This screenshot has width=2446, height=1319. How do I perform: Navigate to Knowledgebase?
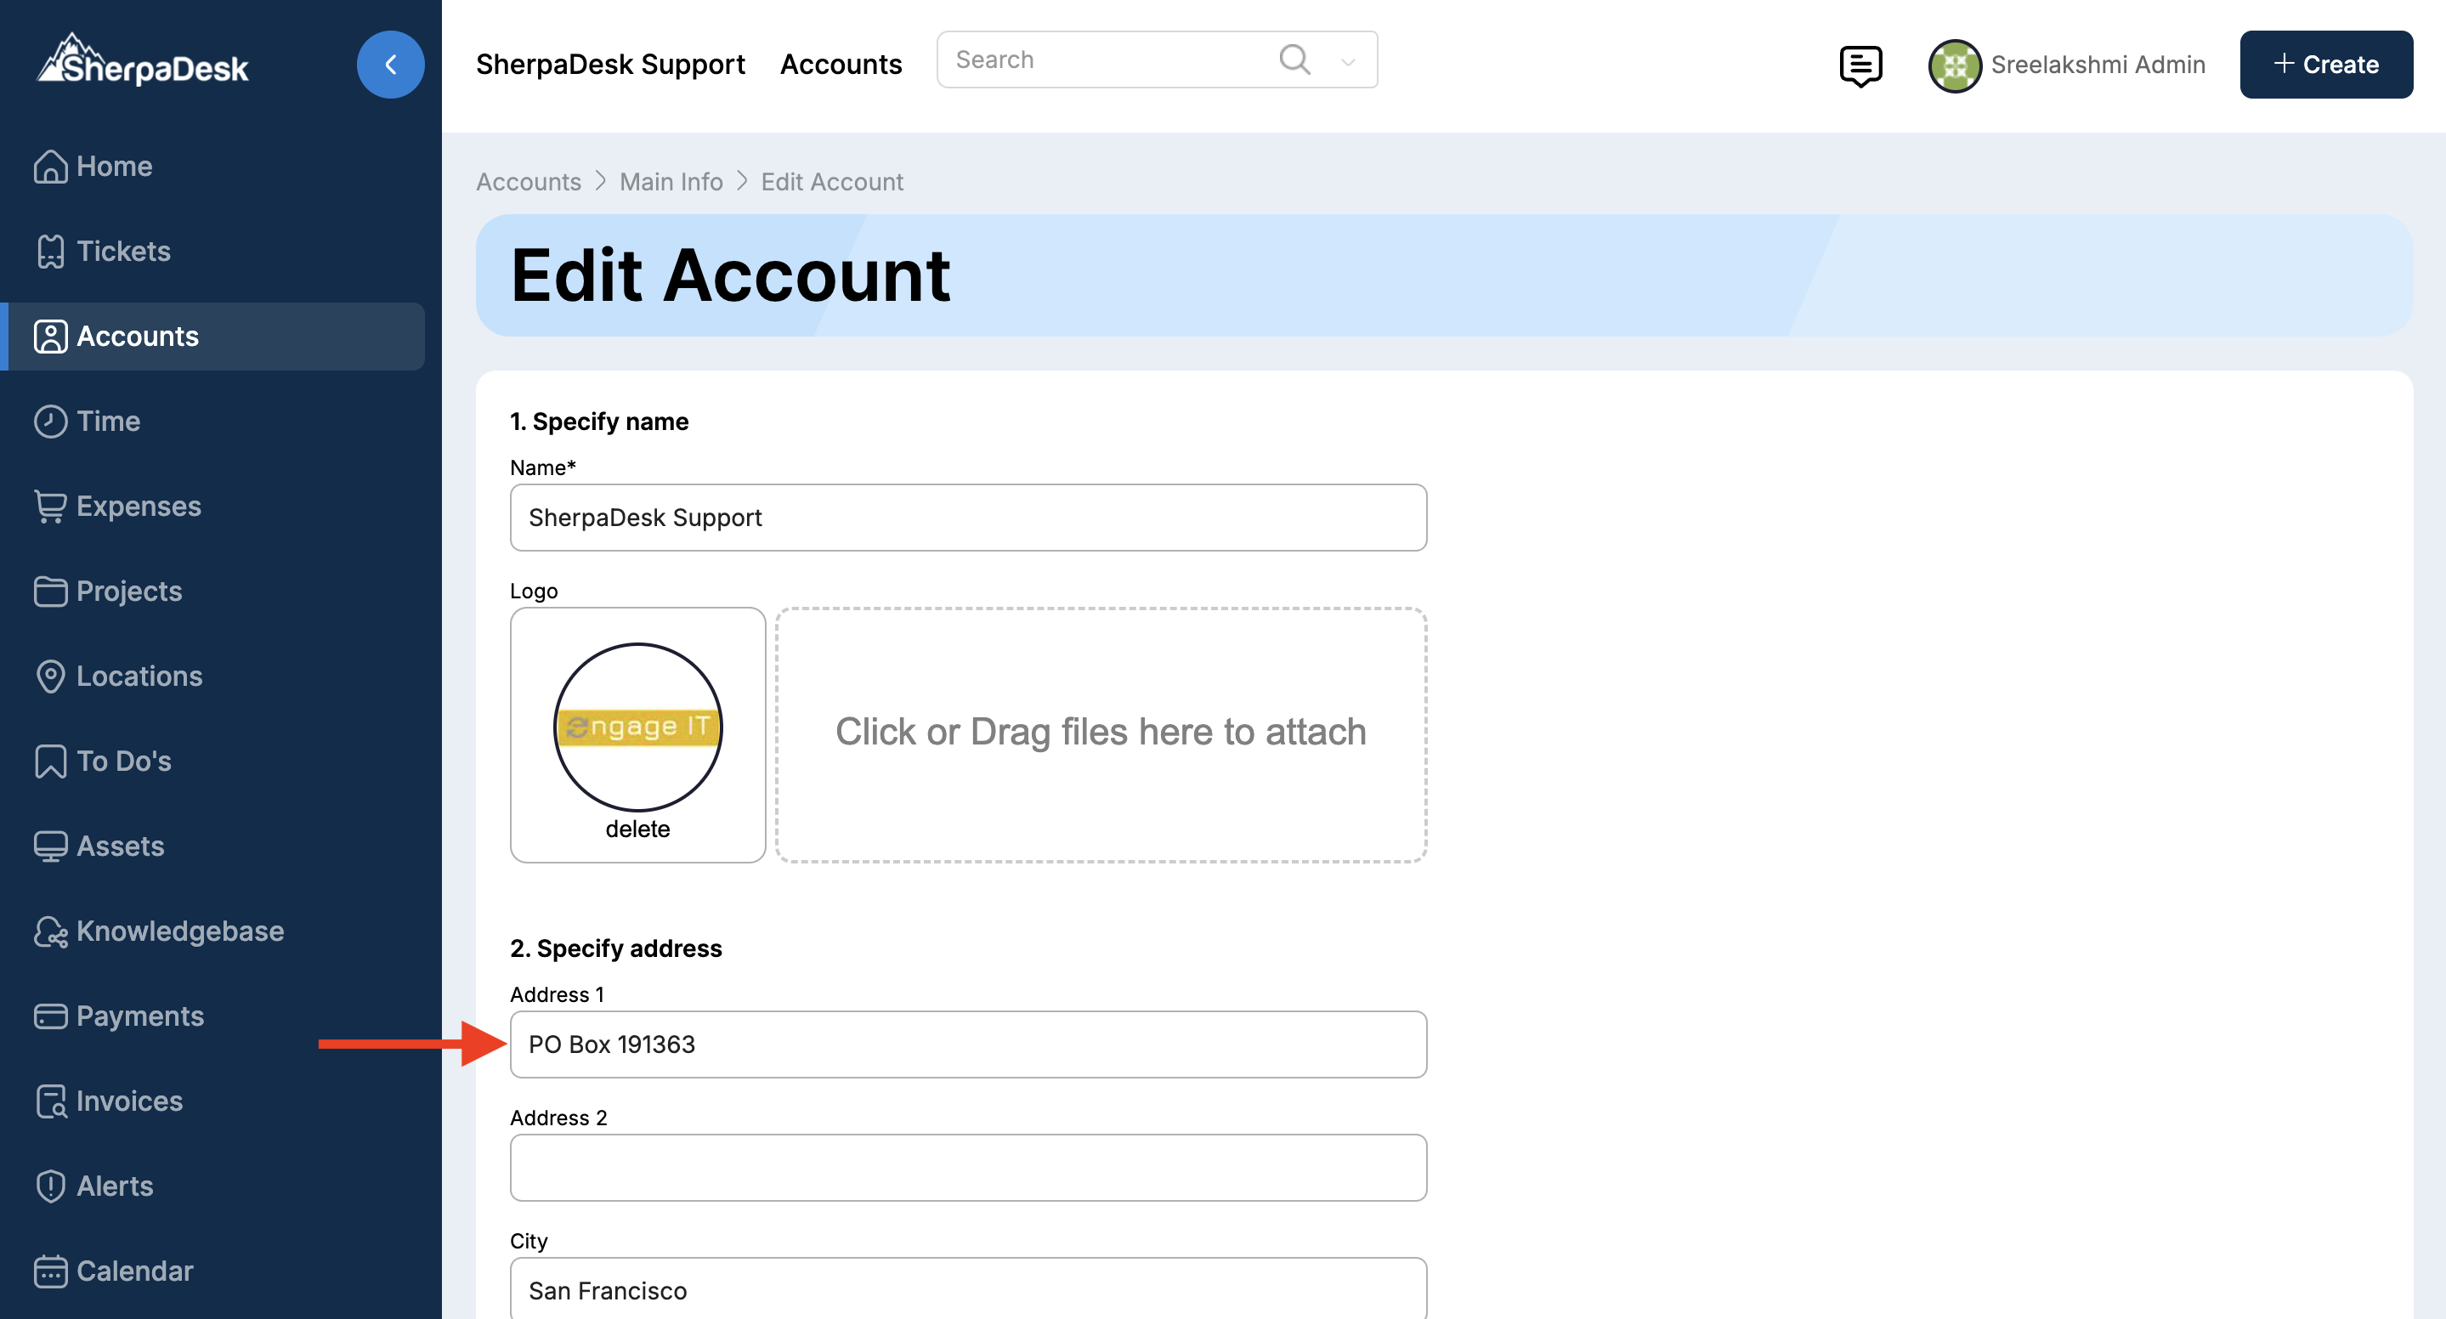tap(179, 931)
